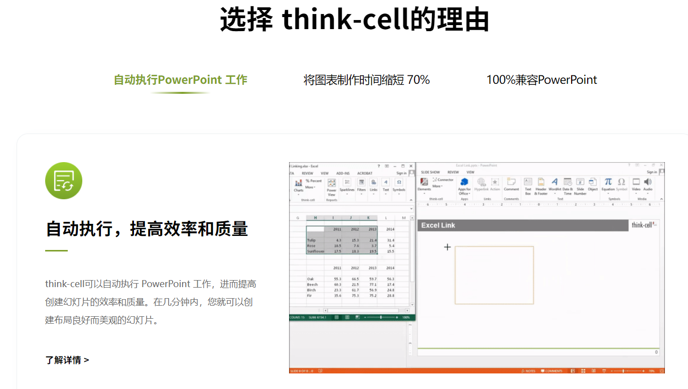The height and width of the screenshot is (389, 688).
Task: Open the Excel REVIEW ribbon tab
Action: point(307,173)
